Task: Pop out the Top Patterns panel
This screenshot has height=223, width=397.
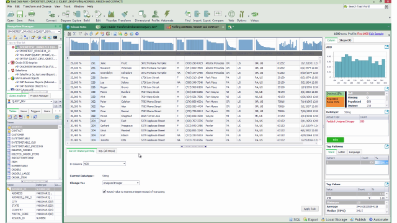Action: tap(386, 146)
